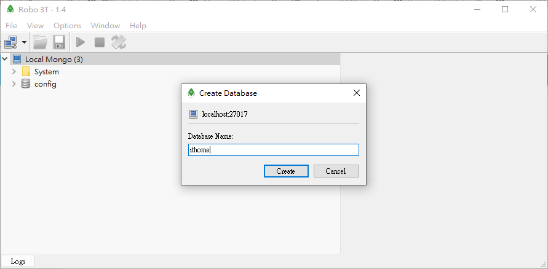The image size is (548, 269).
Task: Click the Open folder toolbar icon
Action: pos(40,42)
